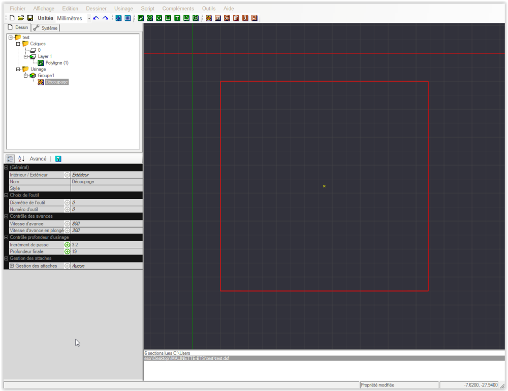
Task: Click the Avancé button
Action: tap(38, 159)
